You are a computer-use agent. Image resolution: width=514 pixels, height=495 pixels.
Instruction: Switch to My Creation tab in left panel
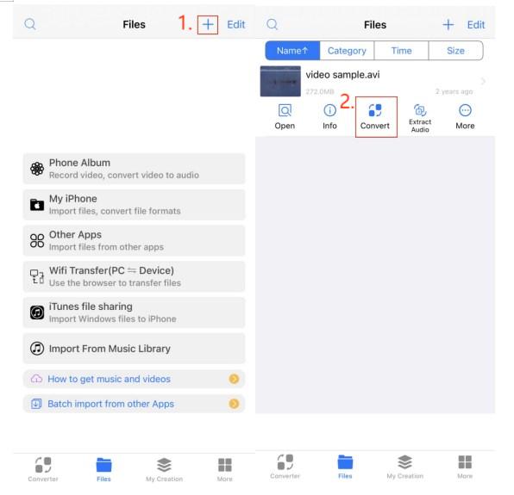[164, 469]
